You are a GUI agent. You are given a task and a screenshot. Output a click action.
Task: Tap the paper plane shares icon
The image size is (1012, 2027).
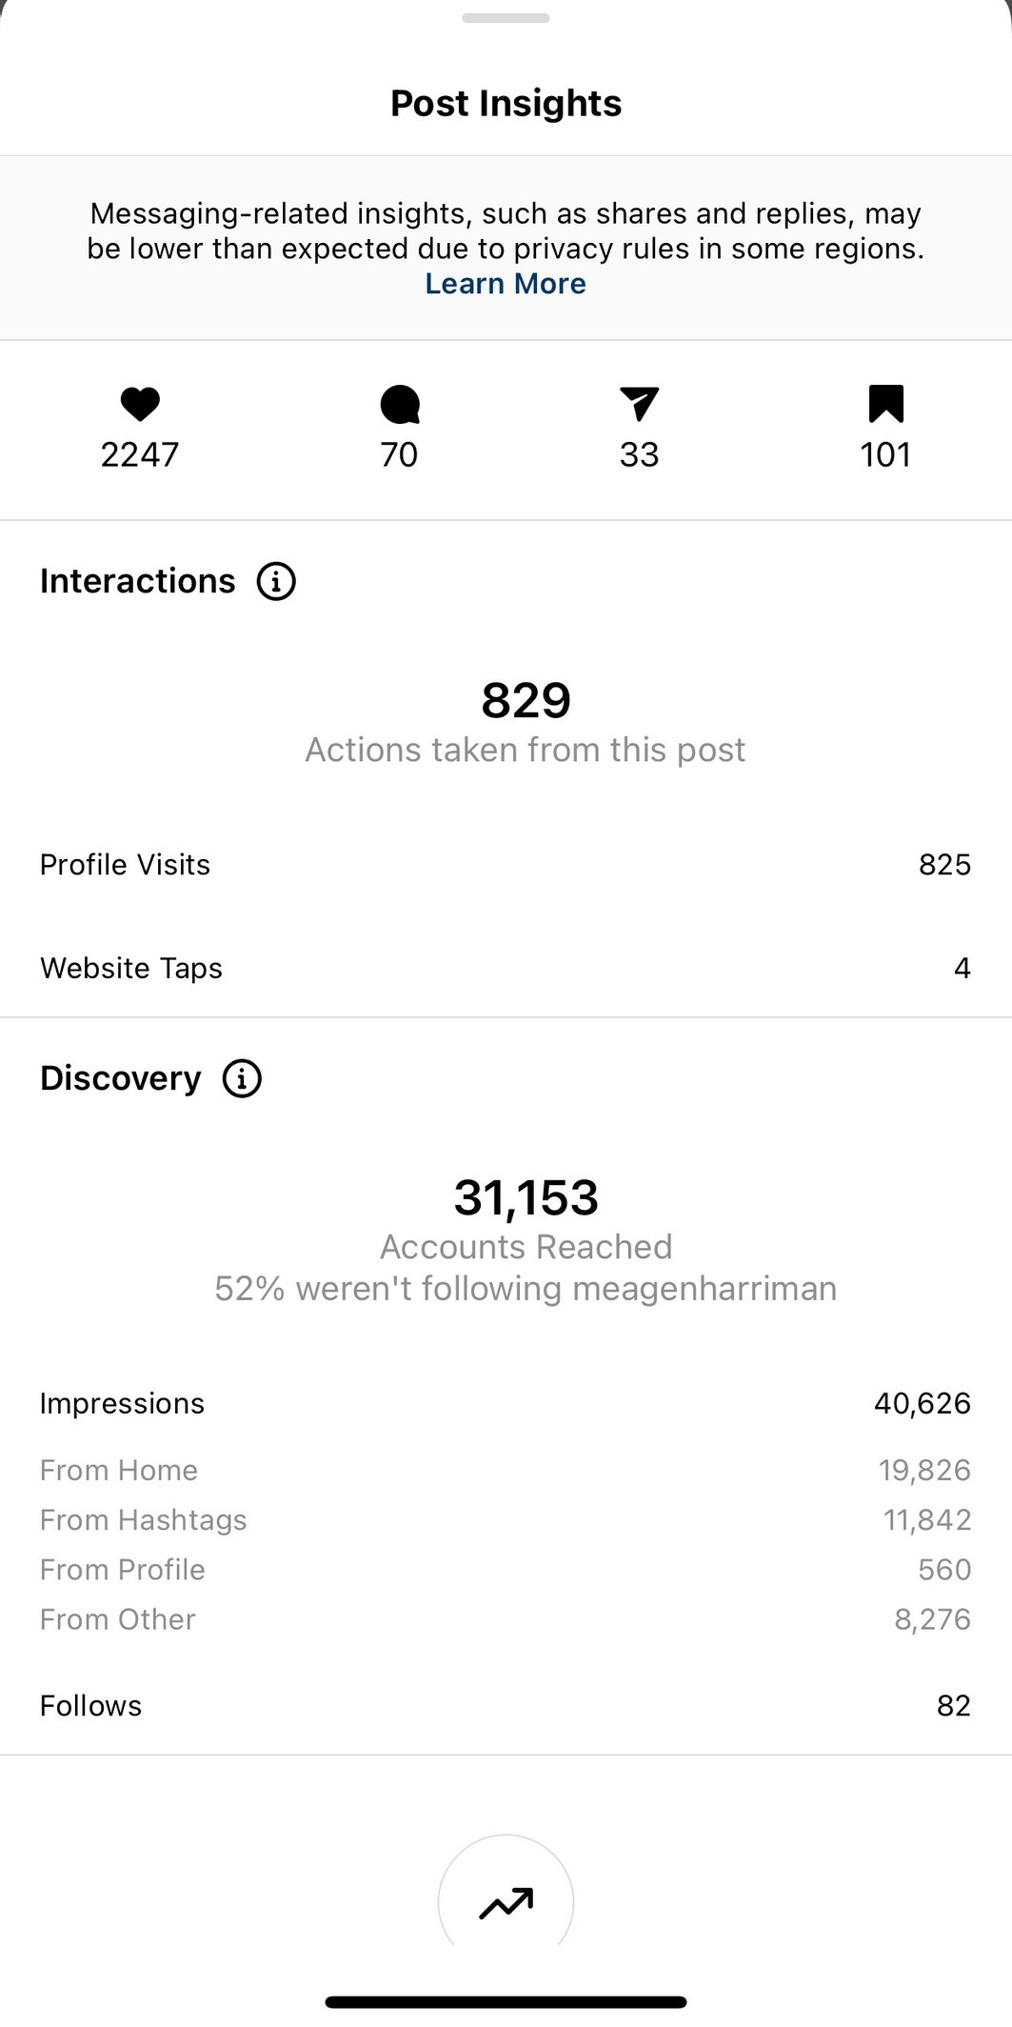click(639, 404)
